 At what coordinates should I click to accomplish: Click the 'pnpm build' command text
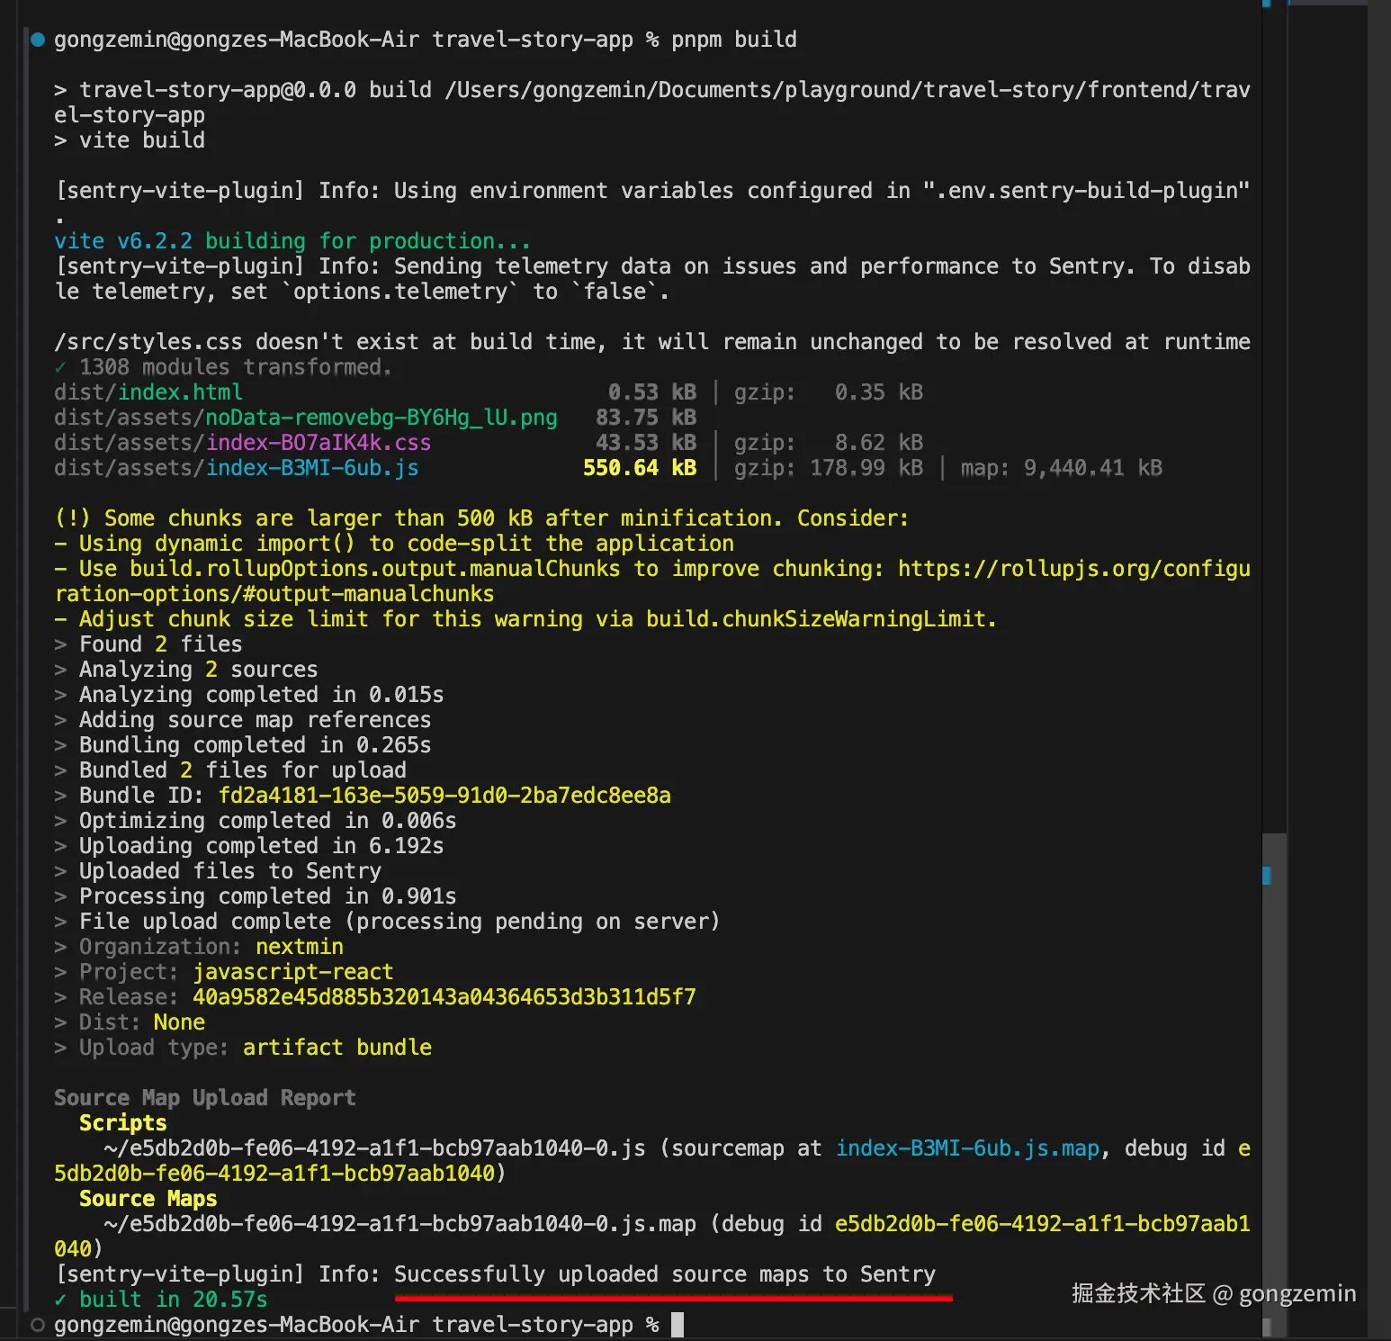[x=734, y=40]
